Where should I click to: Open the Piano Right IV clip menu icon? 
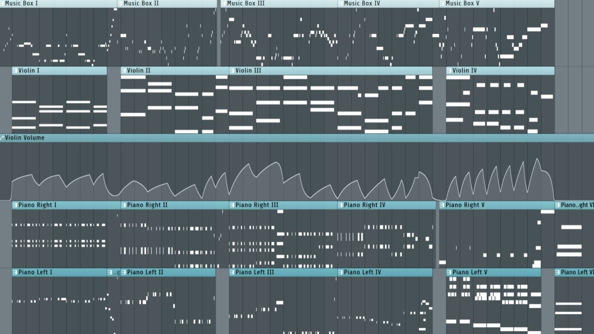[x=340, y=205]
